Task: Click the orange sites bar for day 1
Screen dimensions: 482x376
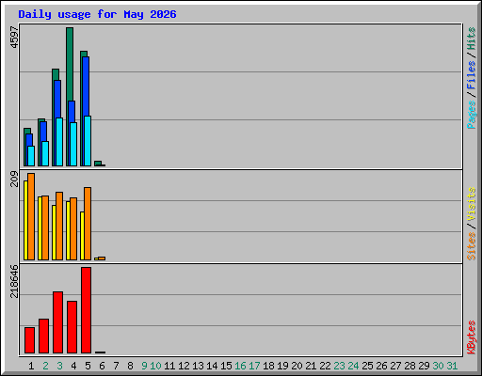Action: click(x=31, y=216)
